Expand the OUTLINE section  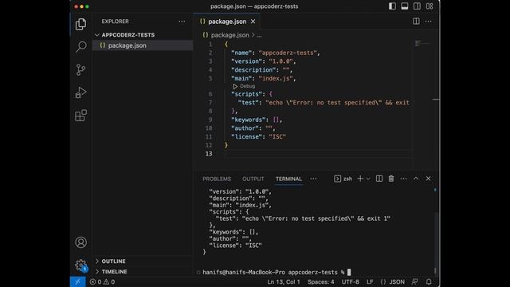pyautogui.click(x=143, y=261)
